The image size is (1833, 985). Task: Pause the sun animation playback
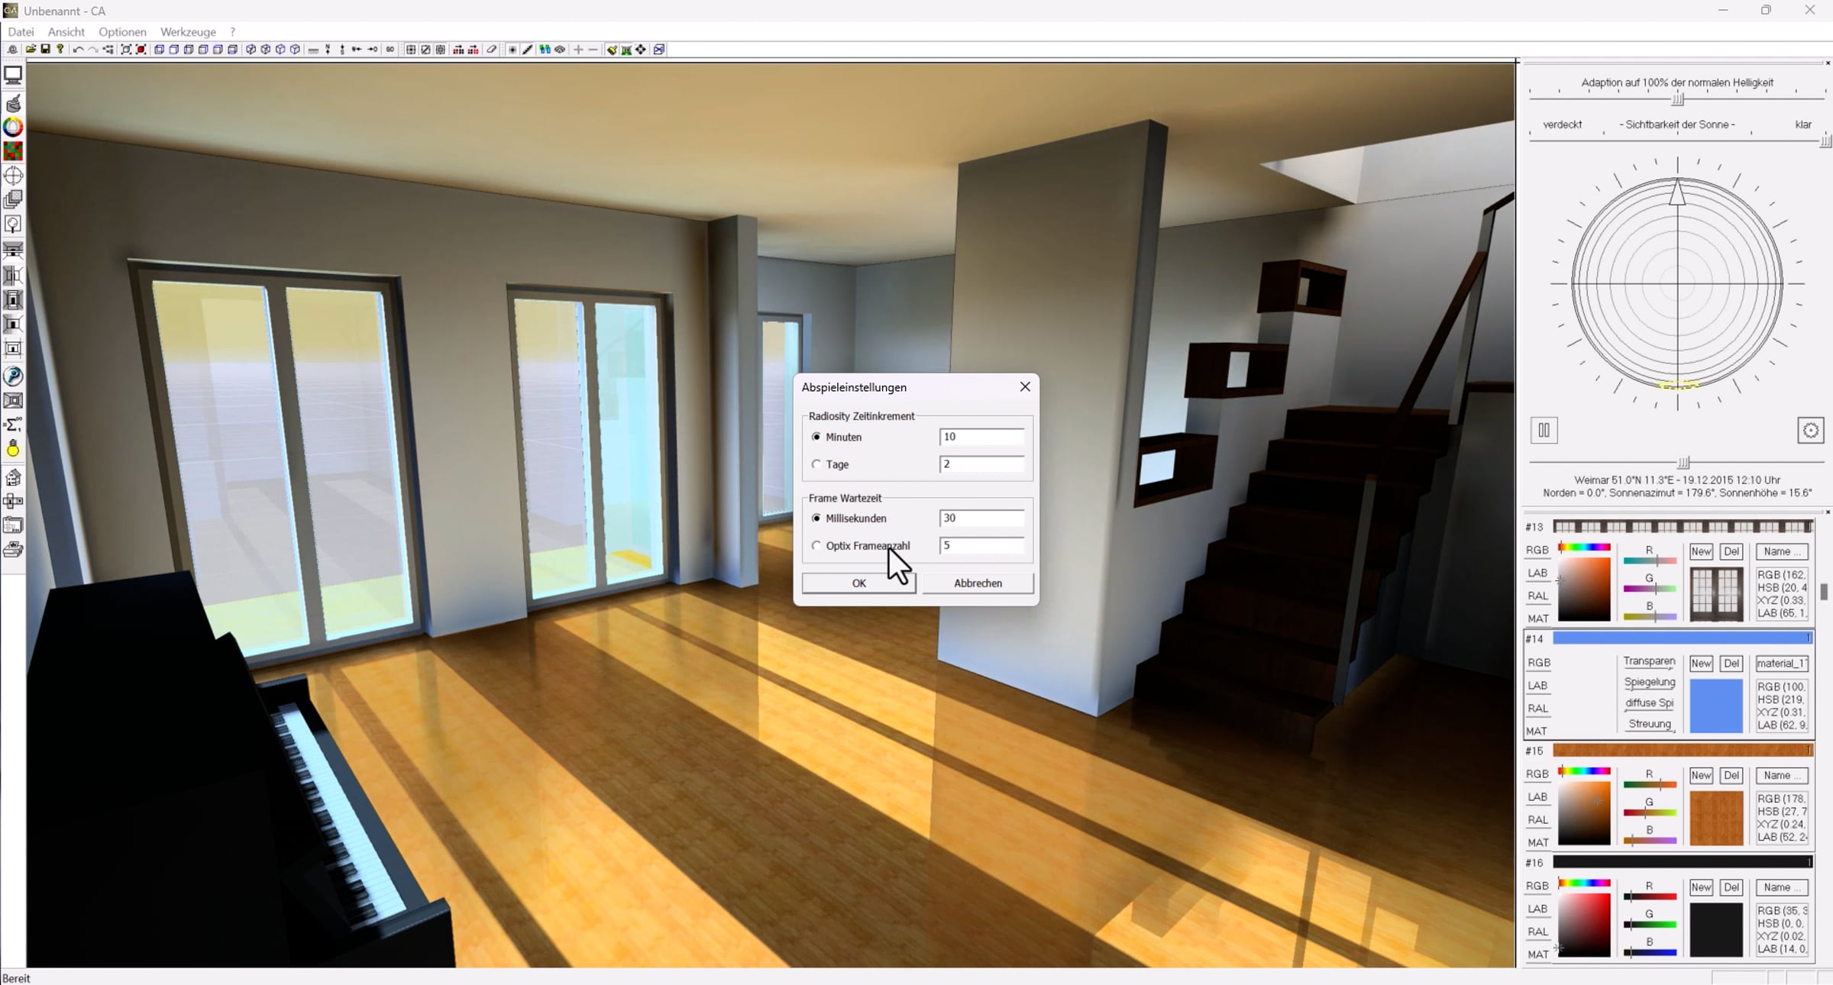coord(1544,431)
